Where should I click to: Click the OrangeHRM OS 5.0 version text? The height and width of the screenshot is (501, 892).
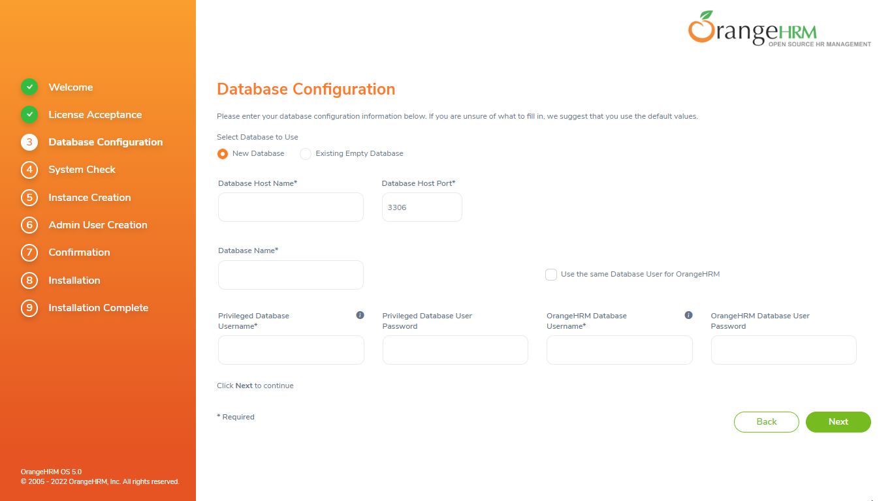coord(51,472)
